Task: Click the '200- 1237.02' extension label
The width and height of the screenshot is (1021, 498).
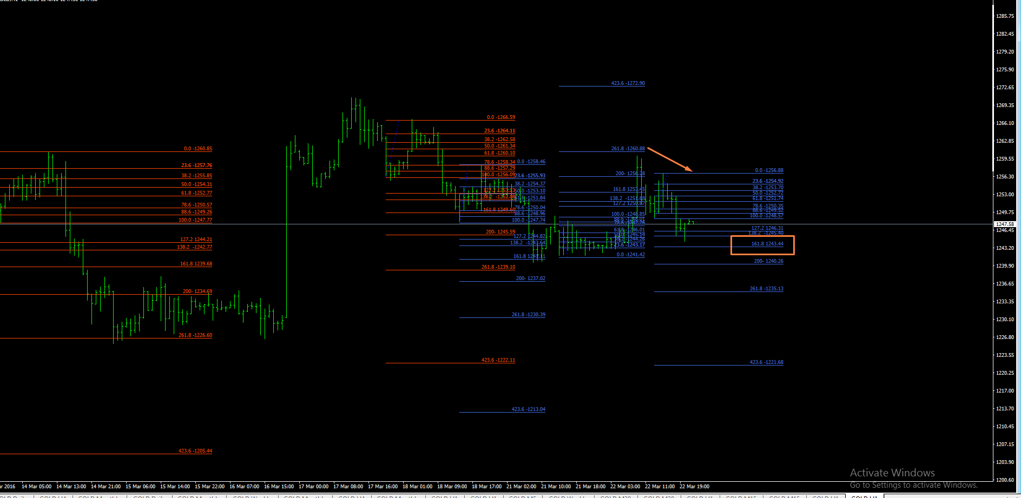Action: 531,278
